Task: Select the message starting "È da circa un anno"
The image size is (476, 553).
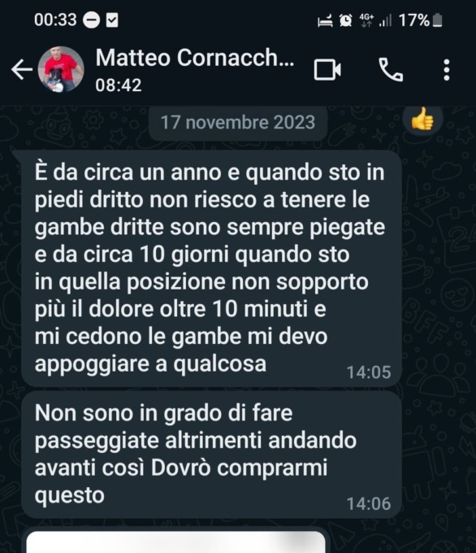Action: point(211,268)
